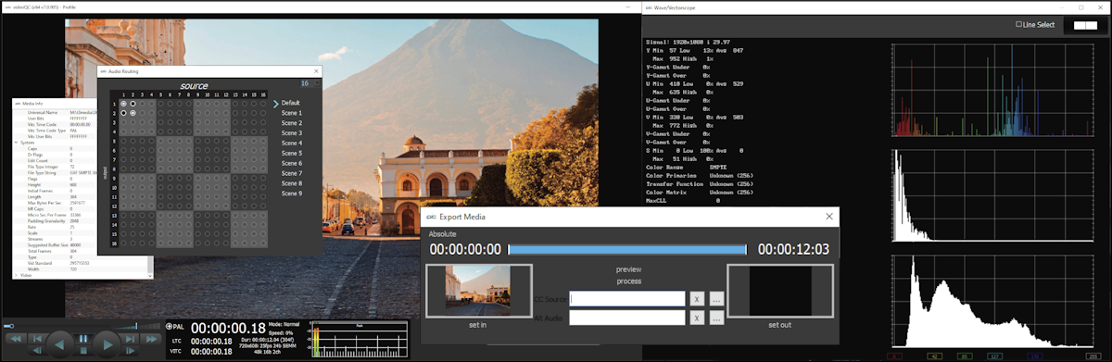Toggle source 2 to output 1 routing
Viewport: 1112px width, 362px height.
coord(133,103)
